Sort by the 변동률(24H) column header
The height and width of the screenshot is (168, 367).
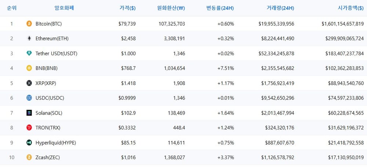pos(220,8)
